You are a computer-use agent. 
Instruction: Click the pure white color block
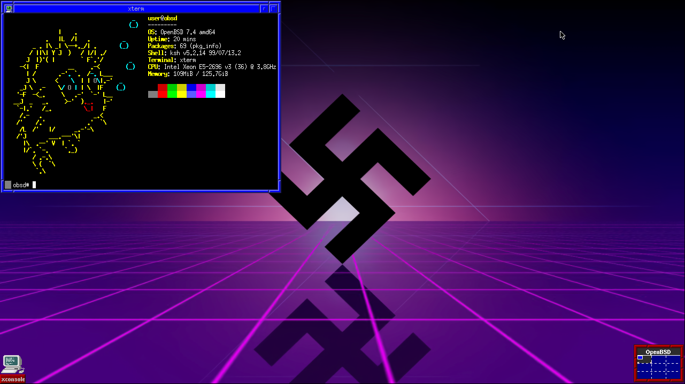tap(220, 95)
